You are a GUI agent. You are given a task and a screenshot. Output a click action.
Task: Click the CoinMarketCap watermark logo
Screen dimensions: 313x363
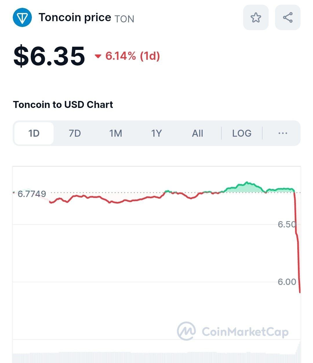186,331
